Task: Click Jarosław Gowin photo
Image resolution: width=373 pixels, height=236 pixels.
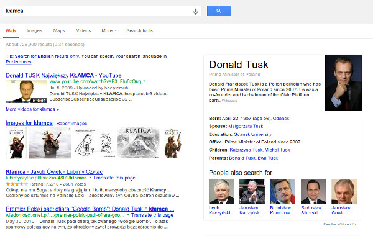Action: pyautogui.click(x=344, y=191)
